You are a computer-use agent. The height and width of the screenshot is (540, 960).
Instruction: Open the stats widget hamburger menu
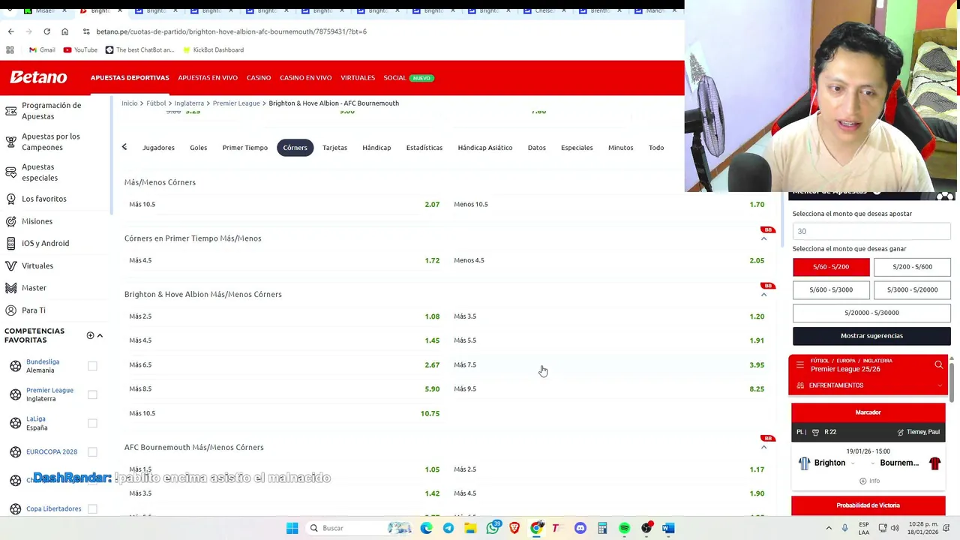799,365
